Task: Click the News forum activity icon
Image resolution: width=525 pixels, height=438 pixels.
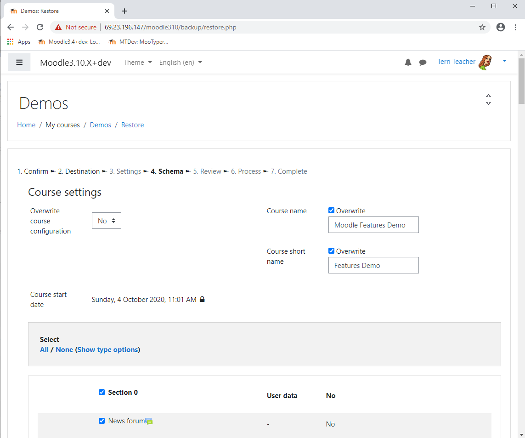Action: coord(149,421)
